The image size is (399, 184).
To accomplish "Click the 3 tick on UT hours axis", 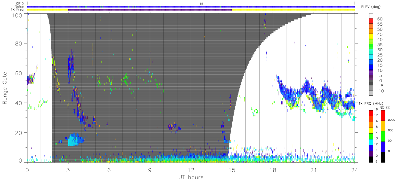I will tap(68, 170).
